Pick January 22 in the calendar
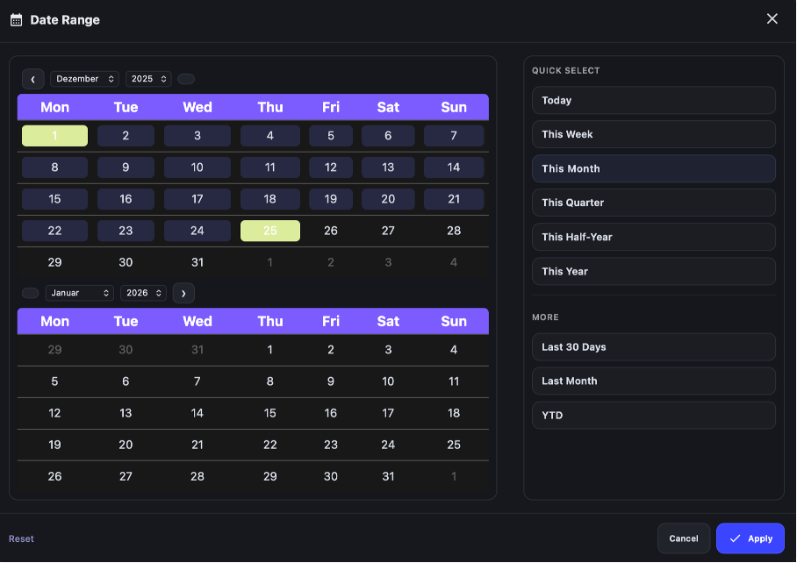797x563 pixels. (269, 445)
